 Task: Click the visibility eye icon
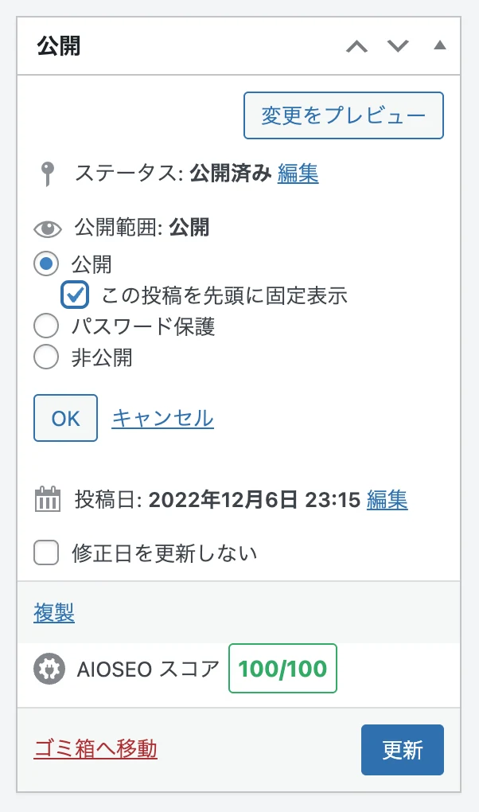48,229
